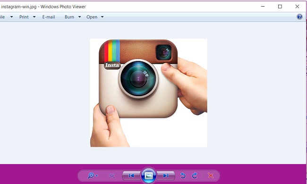The width and height of the screenshot is (307, 184).
Task: Expand the Burn dropdown arrow
Action: click(x=79, y=17)
